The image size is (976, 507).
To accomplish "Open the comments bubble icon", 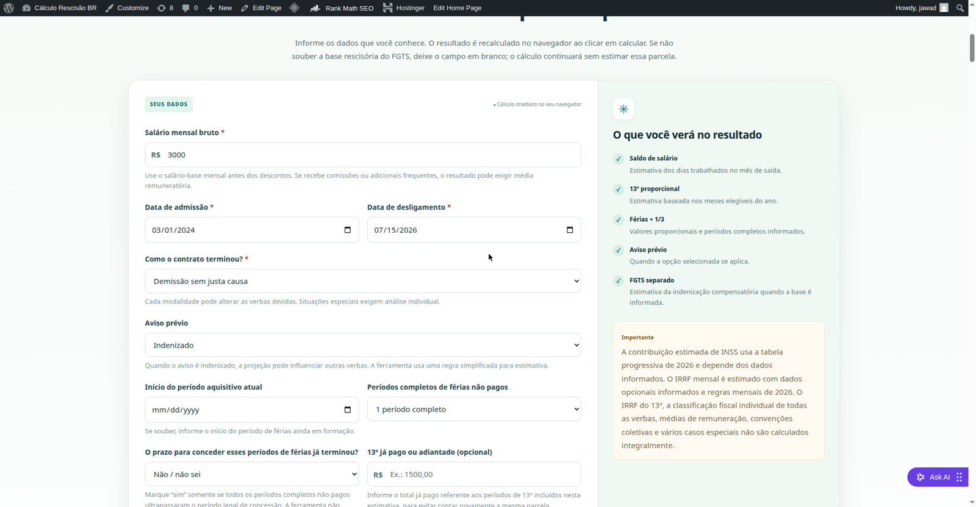I will (x=185, y=8).
